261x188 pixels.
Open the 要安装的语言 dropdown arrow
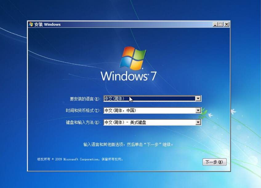[x=198, y=98]
